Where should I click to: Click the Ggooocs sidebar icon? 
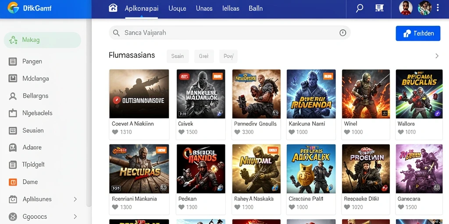click(x=13, y=217)
